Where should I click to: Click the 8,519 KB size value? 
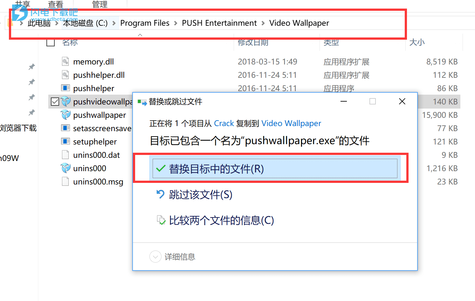pyautogui.click(x=442, y=62)
